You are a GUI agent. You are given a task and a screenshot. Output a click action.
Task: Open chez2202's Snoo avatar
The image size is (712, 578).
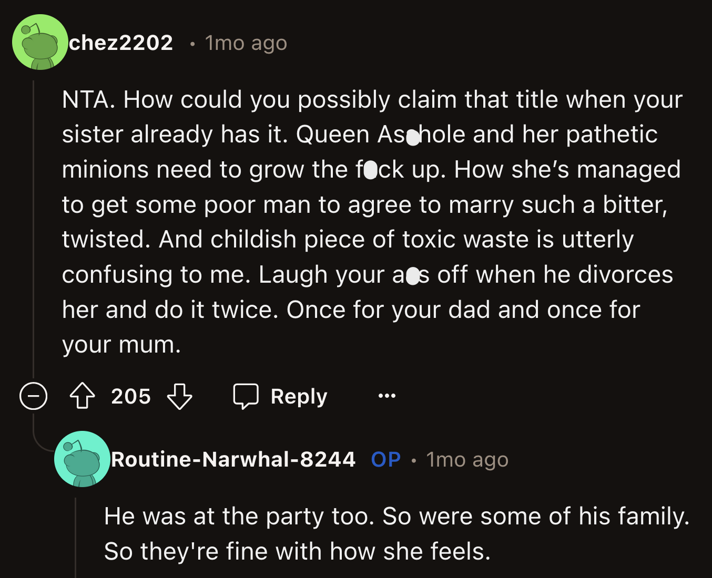click(40, 42)
